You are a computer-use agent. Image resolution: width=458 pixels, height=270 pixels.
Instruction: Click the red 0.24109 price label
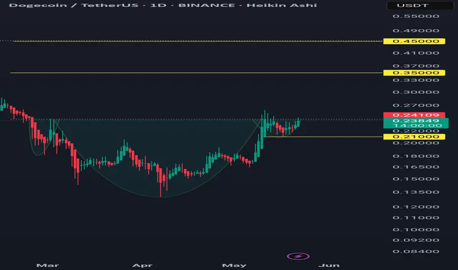pos(414,115)
